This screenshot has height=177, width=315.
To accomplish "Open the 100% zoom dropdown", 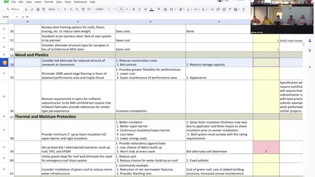I will (x=54, y=9).
